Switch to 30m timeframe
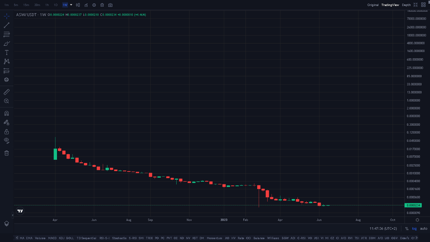Viewport: 430px width, 242px height. (37, 5)
